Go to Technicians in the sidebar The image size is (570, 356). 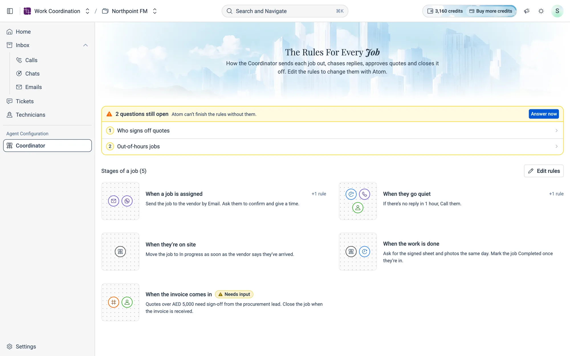pyautogui.click(x=47, y=115)
